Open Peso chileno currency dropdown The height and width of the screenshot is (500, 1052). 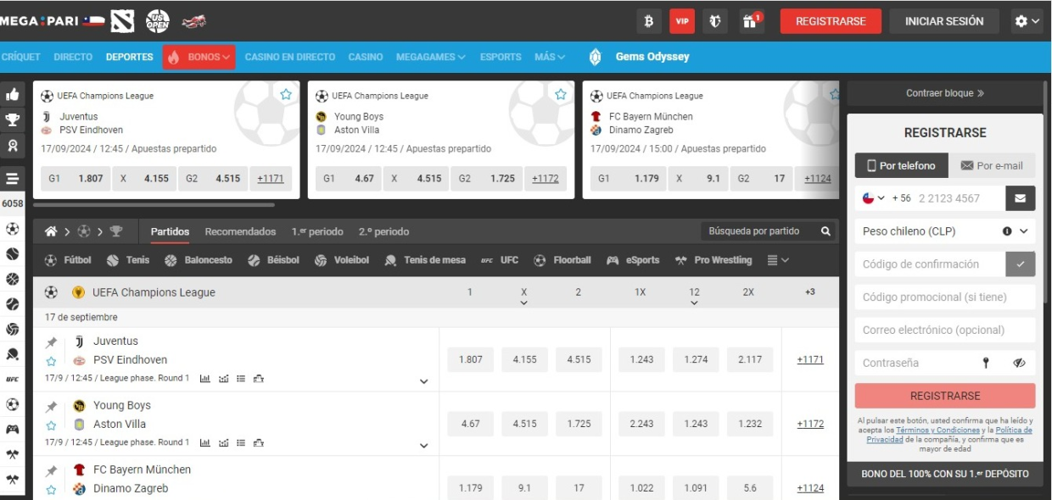[x=944, y=231]
